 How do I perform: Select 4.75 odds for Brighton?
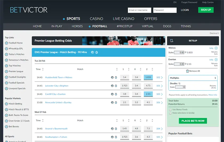click(x=148, y=86)
